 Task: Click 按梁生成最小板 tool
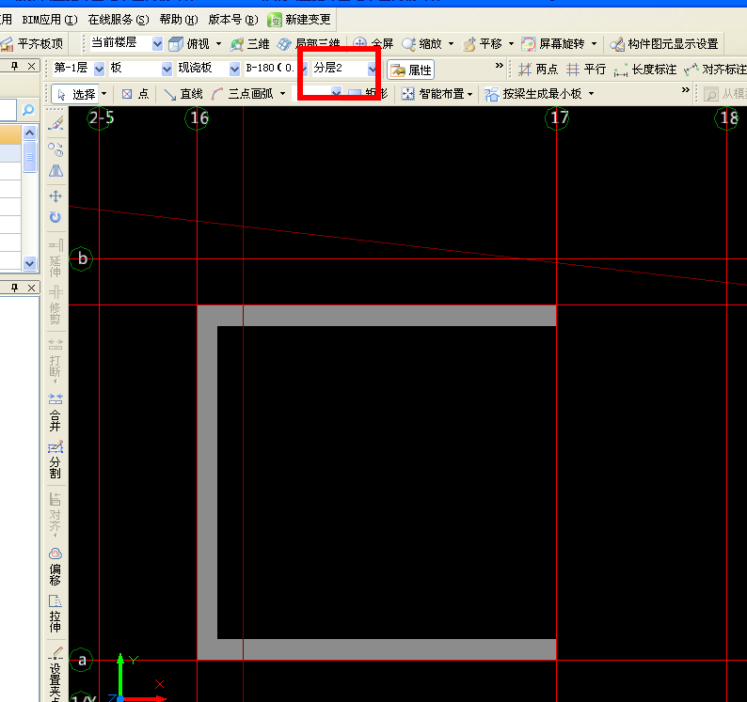(x=533, y=94)
